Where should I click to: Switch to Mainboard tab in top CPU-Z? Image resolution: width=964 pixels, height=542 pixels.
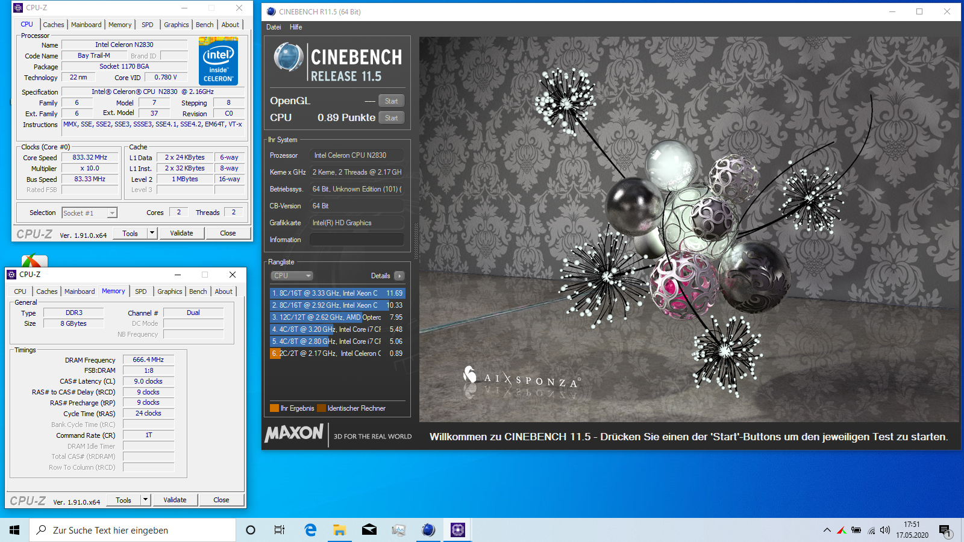click(x=86, y=25)
